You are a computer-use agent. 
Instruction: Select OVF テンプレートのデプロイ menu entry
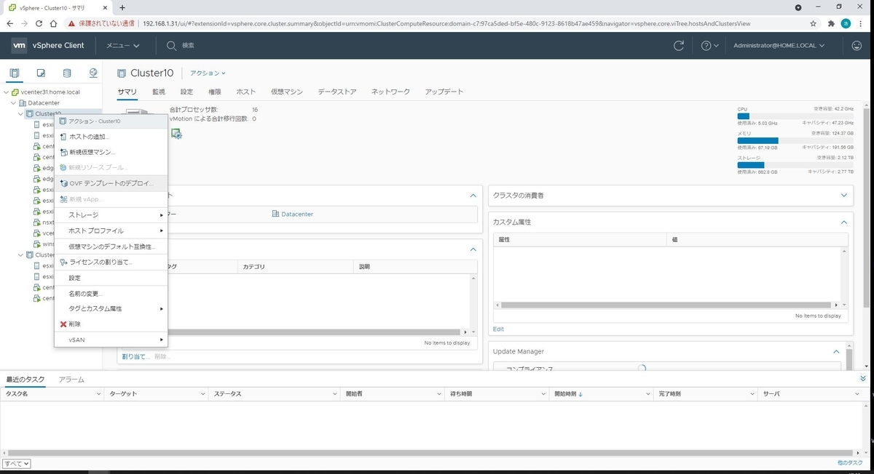[111, 183]
